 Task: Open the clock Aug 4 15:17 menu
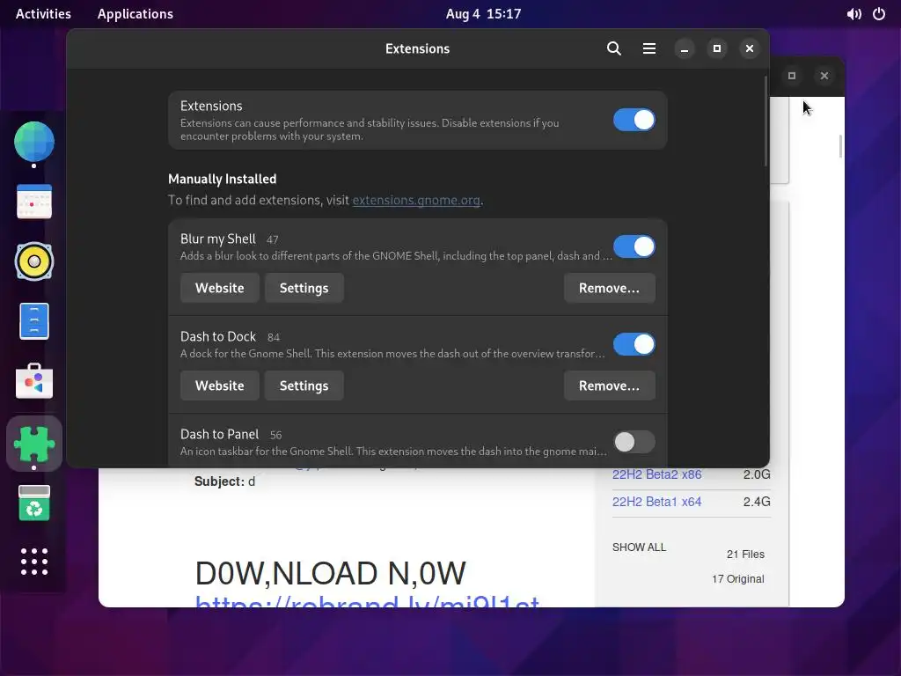point(483,14)
